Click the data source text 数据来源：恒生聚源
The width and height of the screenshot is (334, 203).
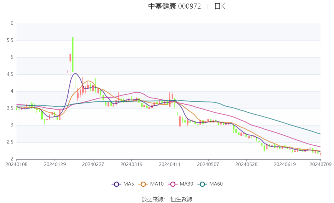[x=167, y=199]
